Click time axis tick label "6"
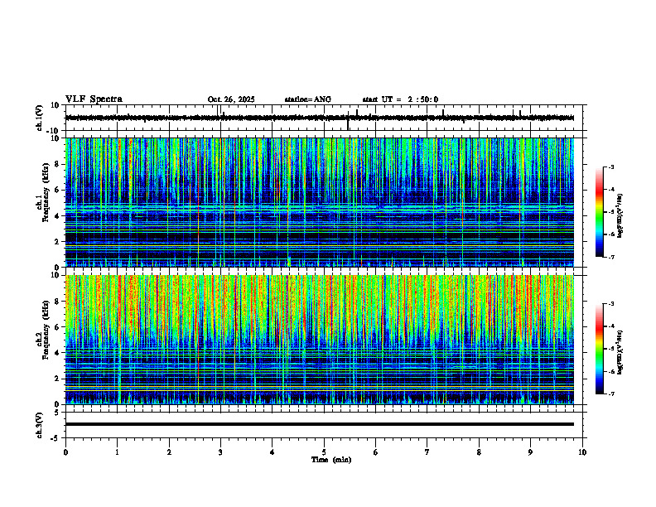Screen dimensions: 656x507 click(x=376, y=452)
